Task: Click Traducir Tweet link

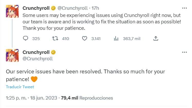Action: pos(20,87)
